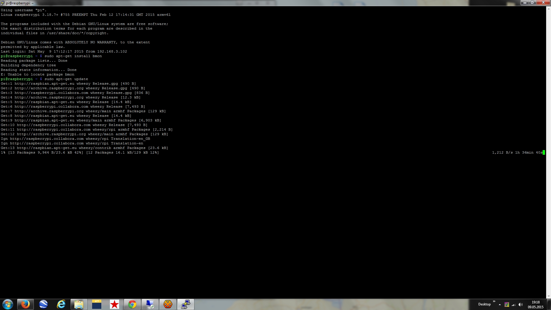This screenshot has height=310, width=551.
Task: Click the 'Linux raspberrypi 3.18.7+' kernel line
Action: [86, 15]
